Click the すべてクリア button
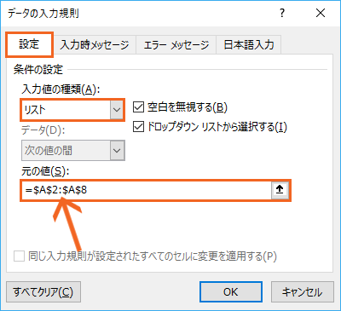This screenshot has width=341, height=311. click(43, 291)
